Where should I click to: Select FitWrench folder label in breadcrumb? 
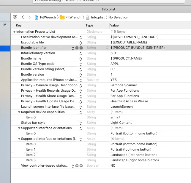coord(73,17)
